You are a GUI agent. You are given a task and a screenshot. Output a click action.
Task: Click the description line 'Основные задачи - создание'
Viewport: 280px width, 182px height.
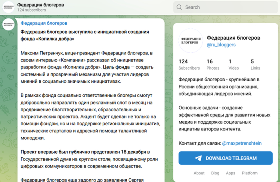pos(210,108)
